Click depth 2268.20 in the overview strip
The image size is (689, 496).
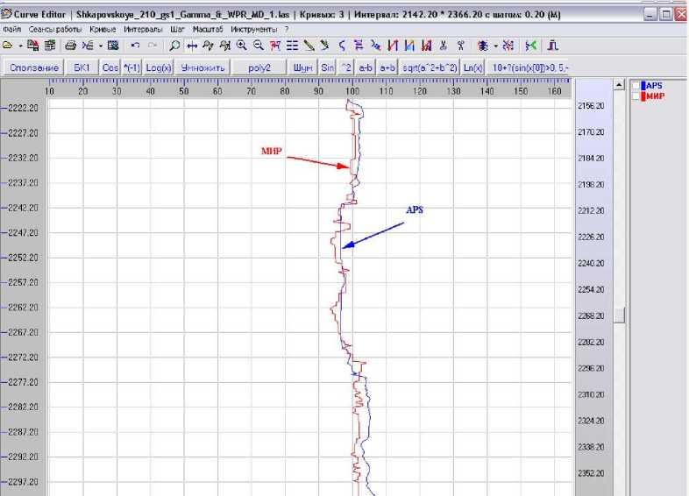[x=591, y=315]
